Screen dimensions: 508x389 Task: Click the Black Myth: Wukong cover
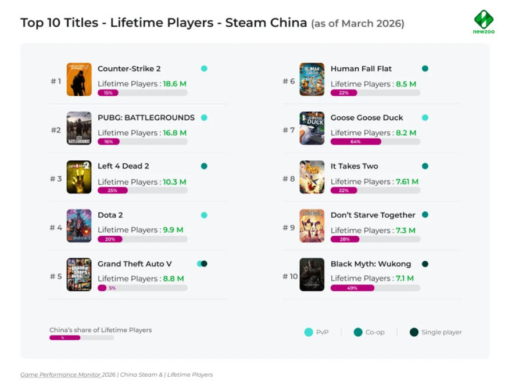(x=312, y=275)
